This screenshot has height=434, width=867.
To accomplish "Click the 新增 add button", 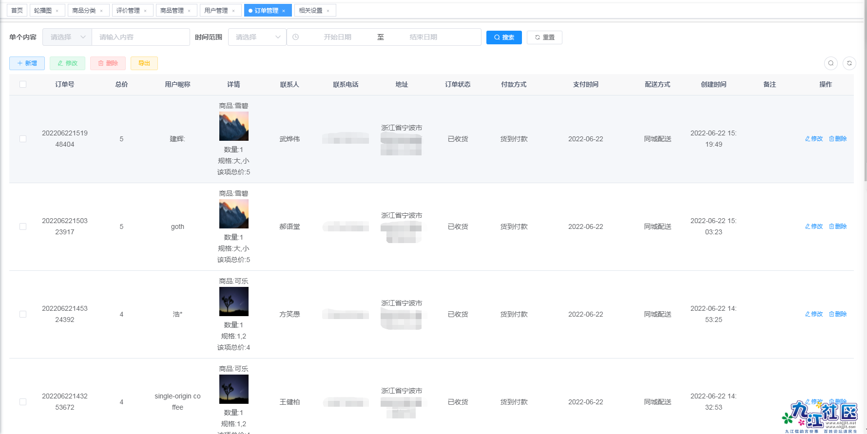I will tap(27, 63).
